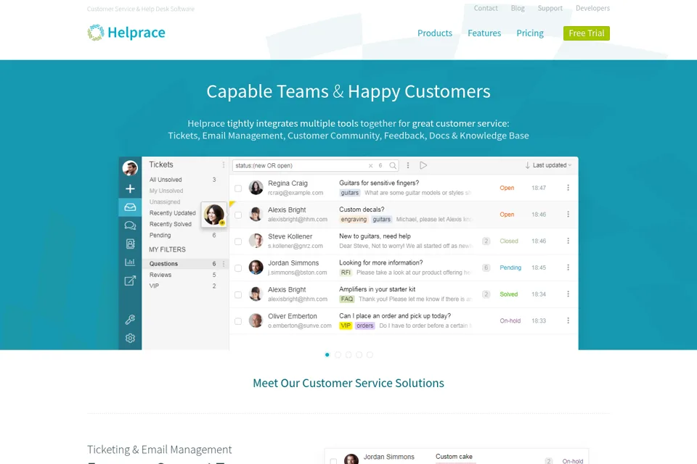Open Jordan Simmons row options menu
The height and width of the screenshot is (464, 697).
568,268
